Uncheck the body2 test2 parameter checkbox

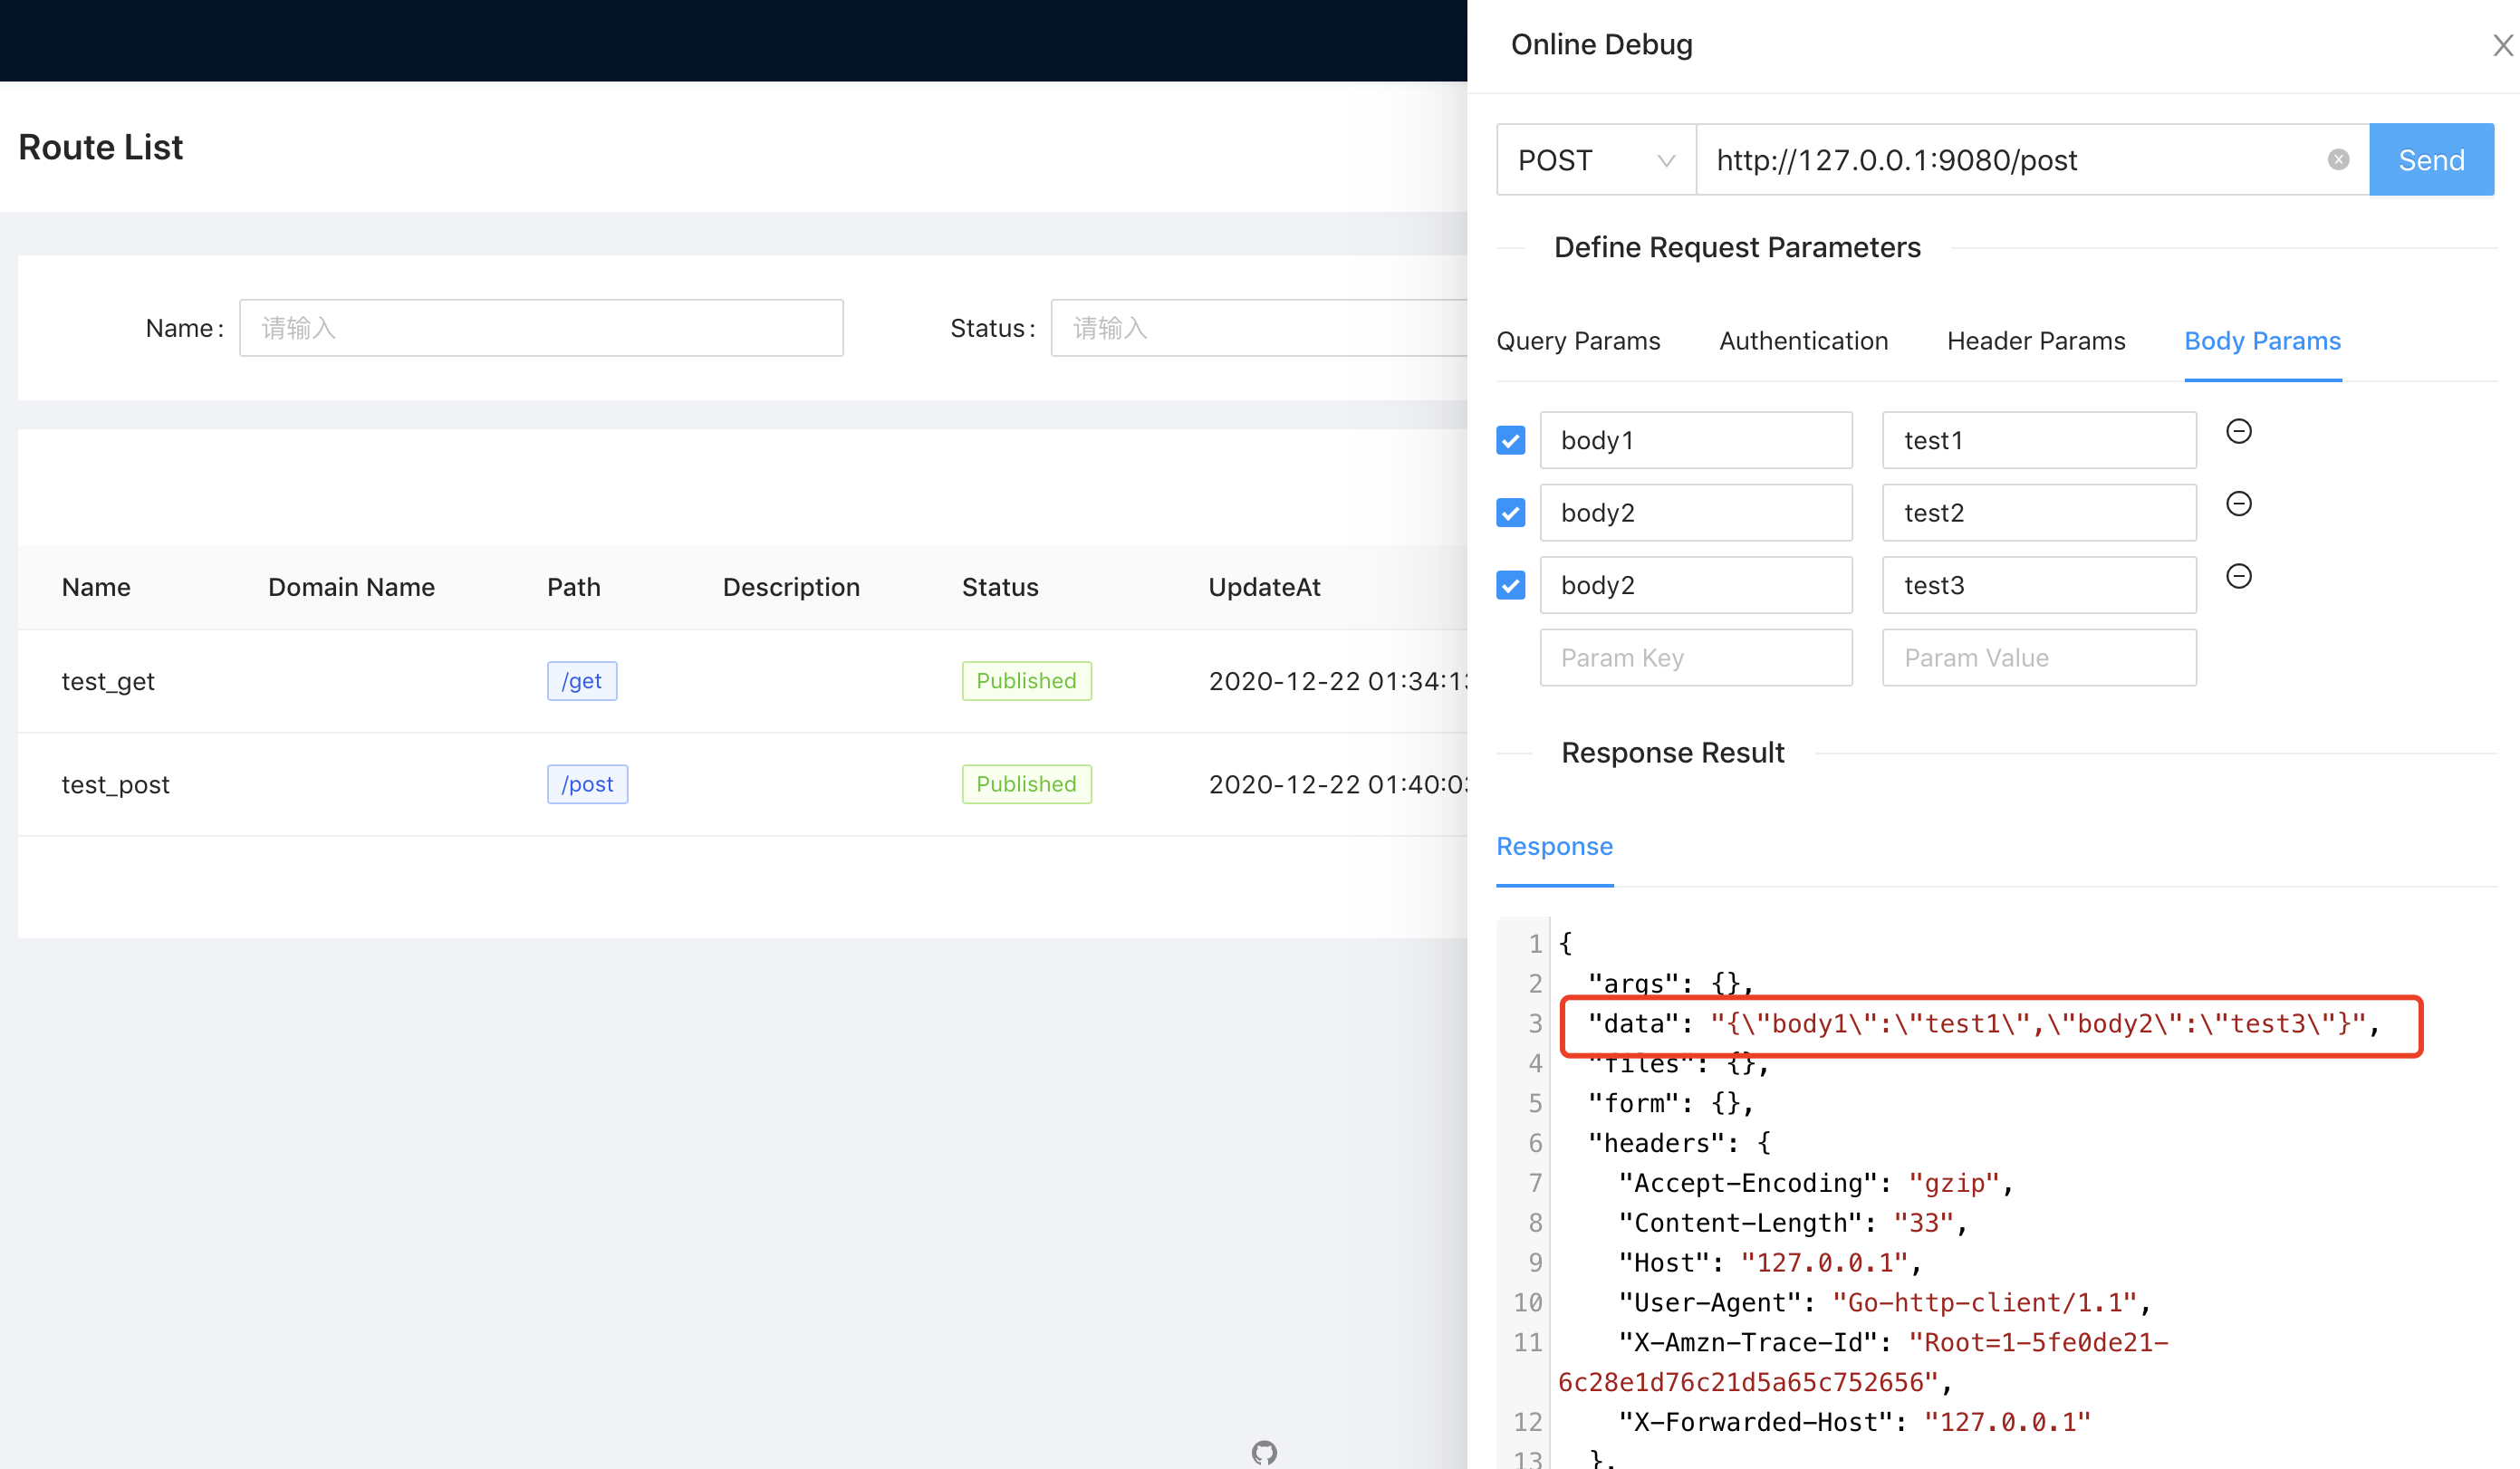[1510, 513]
